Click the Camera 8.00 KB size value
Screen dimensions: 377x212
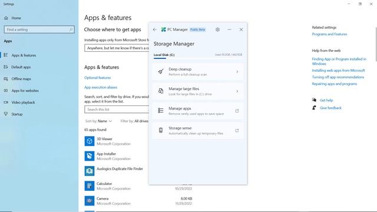186,198
